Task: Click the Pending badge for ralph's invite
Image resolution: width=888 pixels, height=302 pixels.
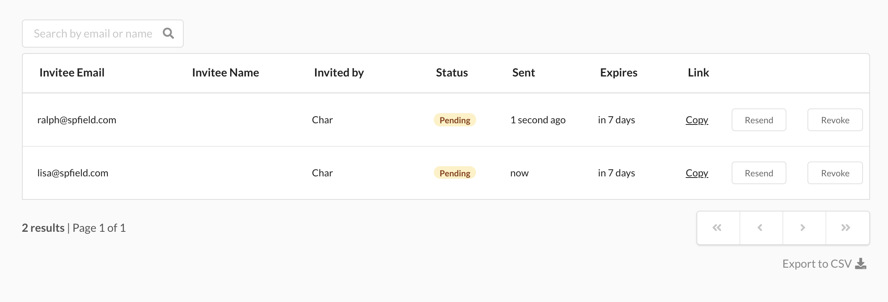Action: (455, 120)
